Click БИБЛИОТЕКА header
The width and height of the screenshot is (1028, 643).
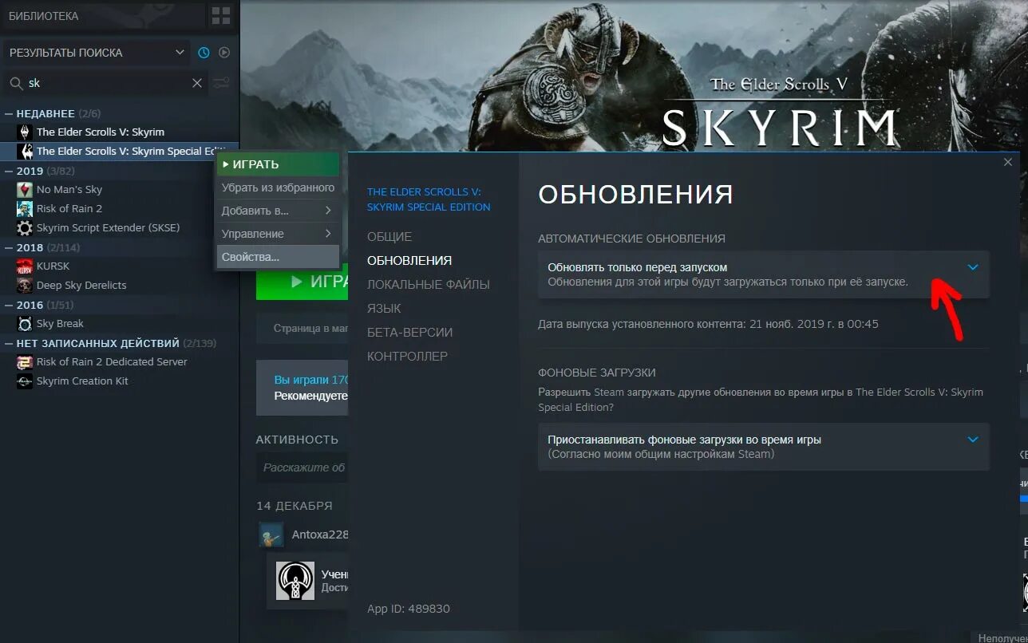[x=43, y=16]
